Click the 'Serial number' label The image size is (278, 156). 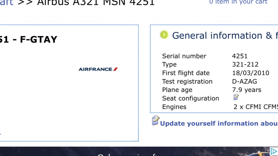coord(184,56)
